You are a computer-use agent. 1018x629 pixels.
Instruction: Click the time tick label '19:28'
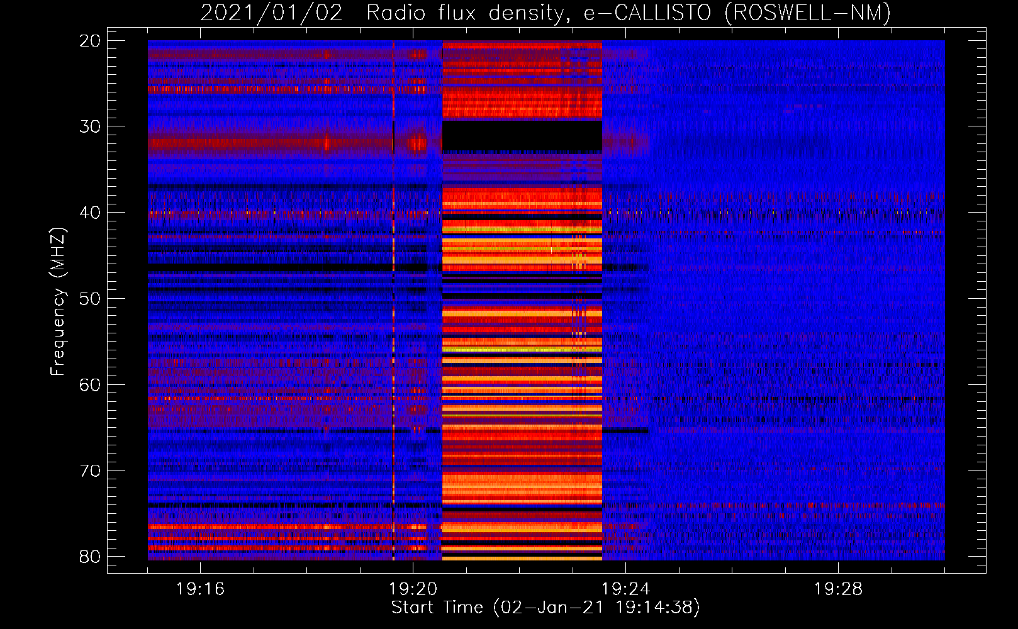click(x=838, y=589)
